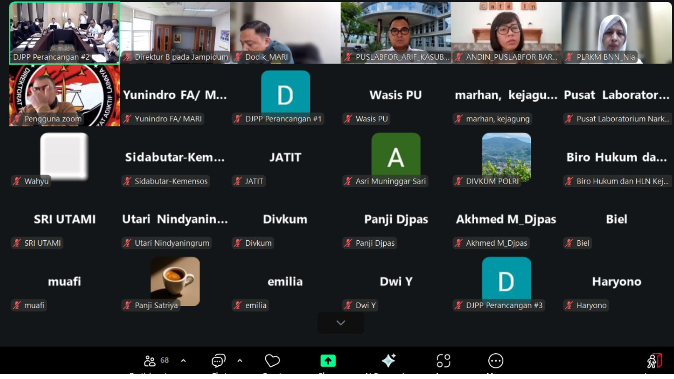
Task: Open the AI Companion sparkle icon
Action: coord(389,361)
